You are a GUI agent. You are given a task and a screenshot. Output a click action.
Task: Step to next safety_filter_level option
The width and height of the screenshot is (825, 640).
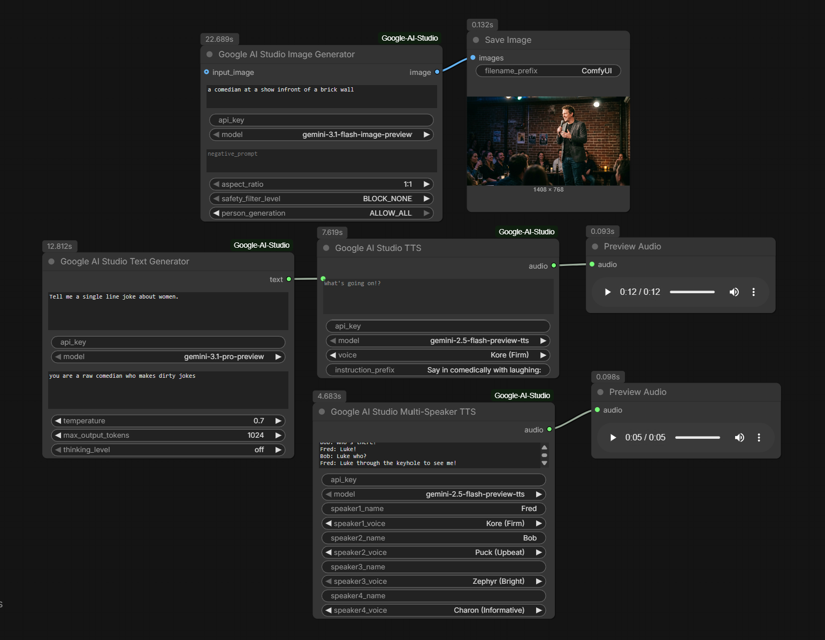click(x=426, y=199)
